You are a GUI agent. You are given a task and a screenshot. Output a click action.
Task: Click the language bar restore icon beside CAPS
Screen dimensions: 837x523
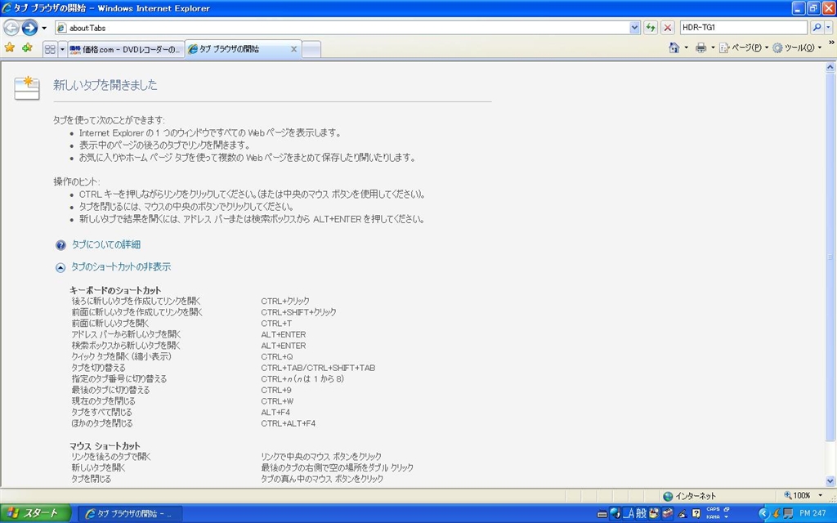coord(727,509)
